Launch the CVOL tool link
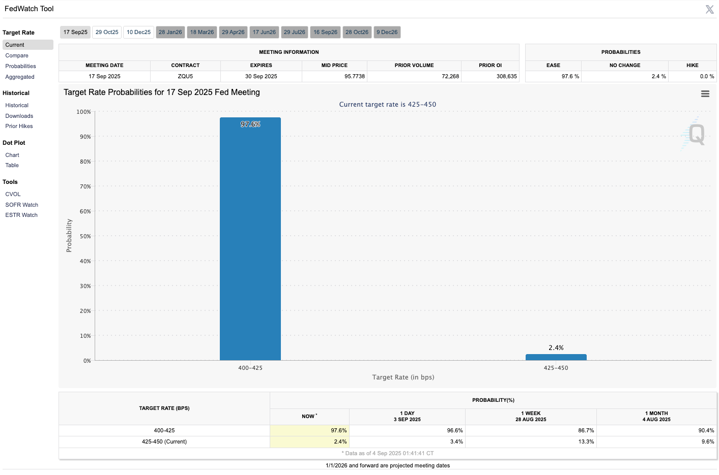The width and height of the screenshot is (719, 475). click(x=13, y=195)
